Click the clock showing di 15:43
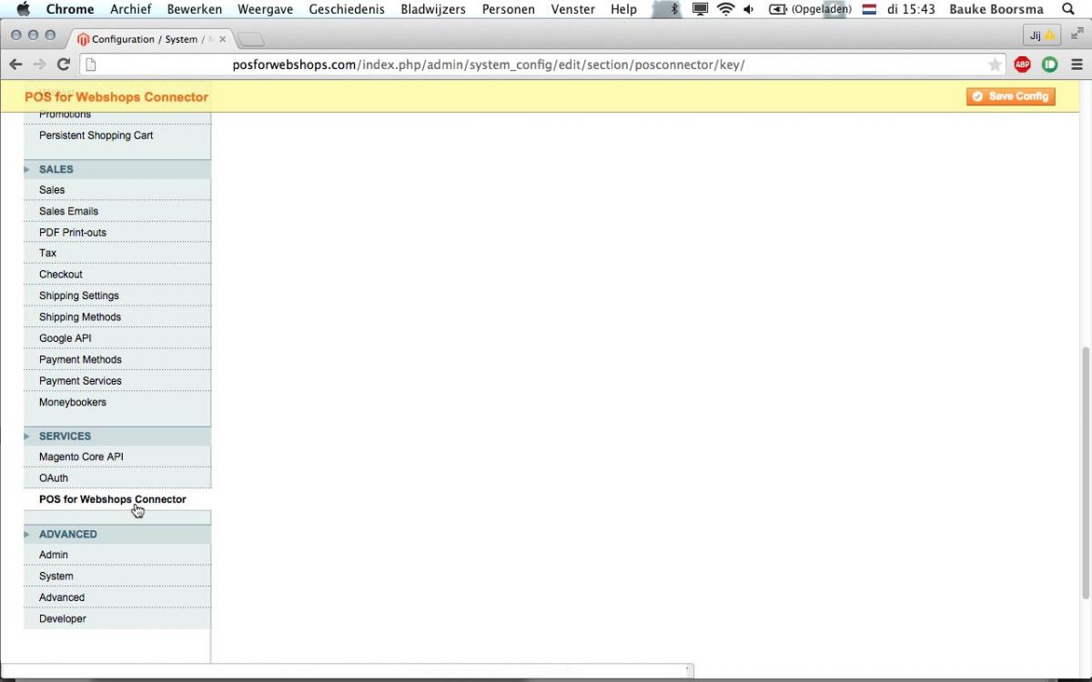Viewport: 1092px width, 682px height. coord(911,9)
